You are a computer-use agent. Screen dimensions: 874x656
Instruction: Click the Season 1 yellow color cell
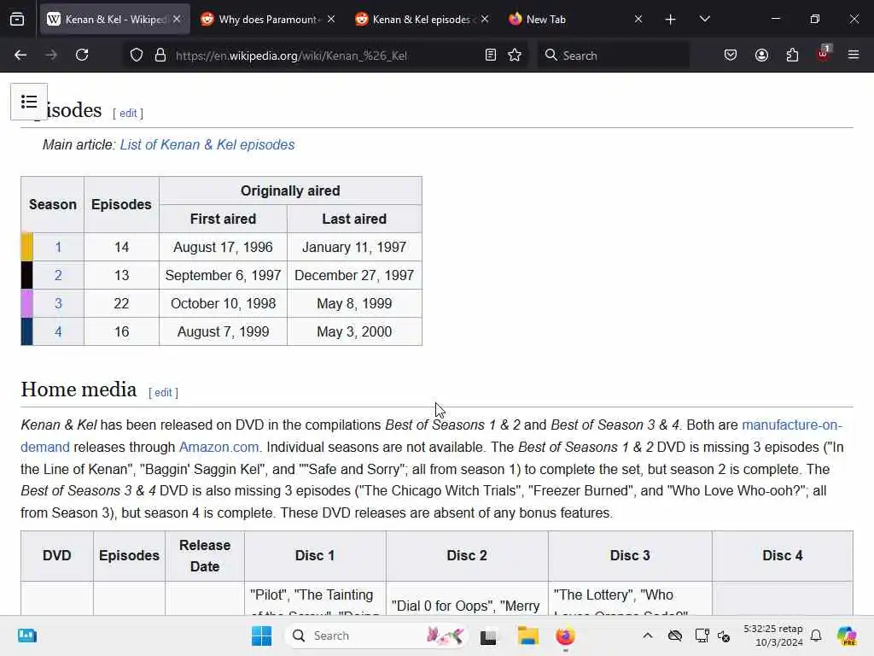[26, 247]
